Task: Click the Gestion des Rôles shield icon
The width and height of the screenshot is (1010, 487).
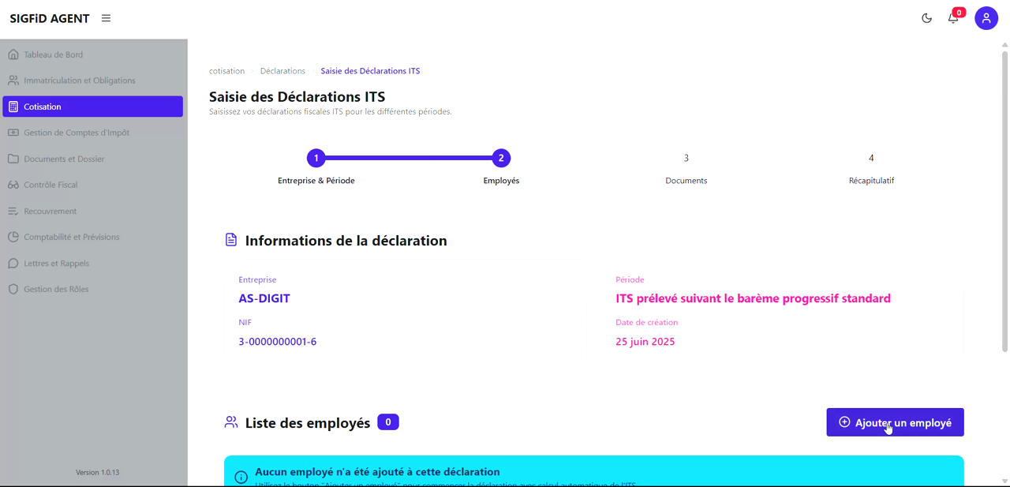Action: point(13,288)
